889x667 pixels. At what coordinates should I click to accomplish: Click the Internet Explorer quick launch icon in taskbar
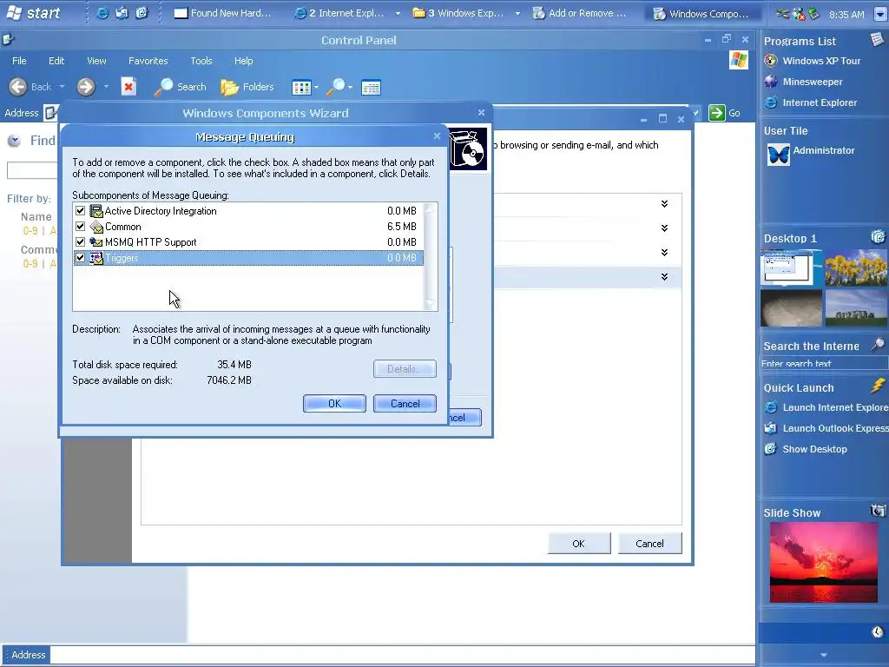[x=102, y=13]
